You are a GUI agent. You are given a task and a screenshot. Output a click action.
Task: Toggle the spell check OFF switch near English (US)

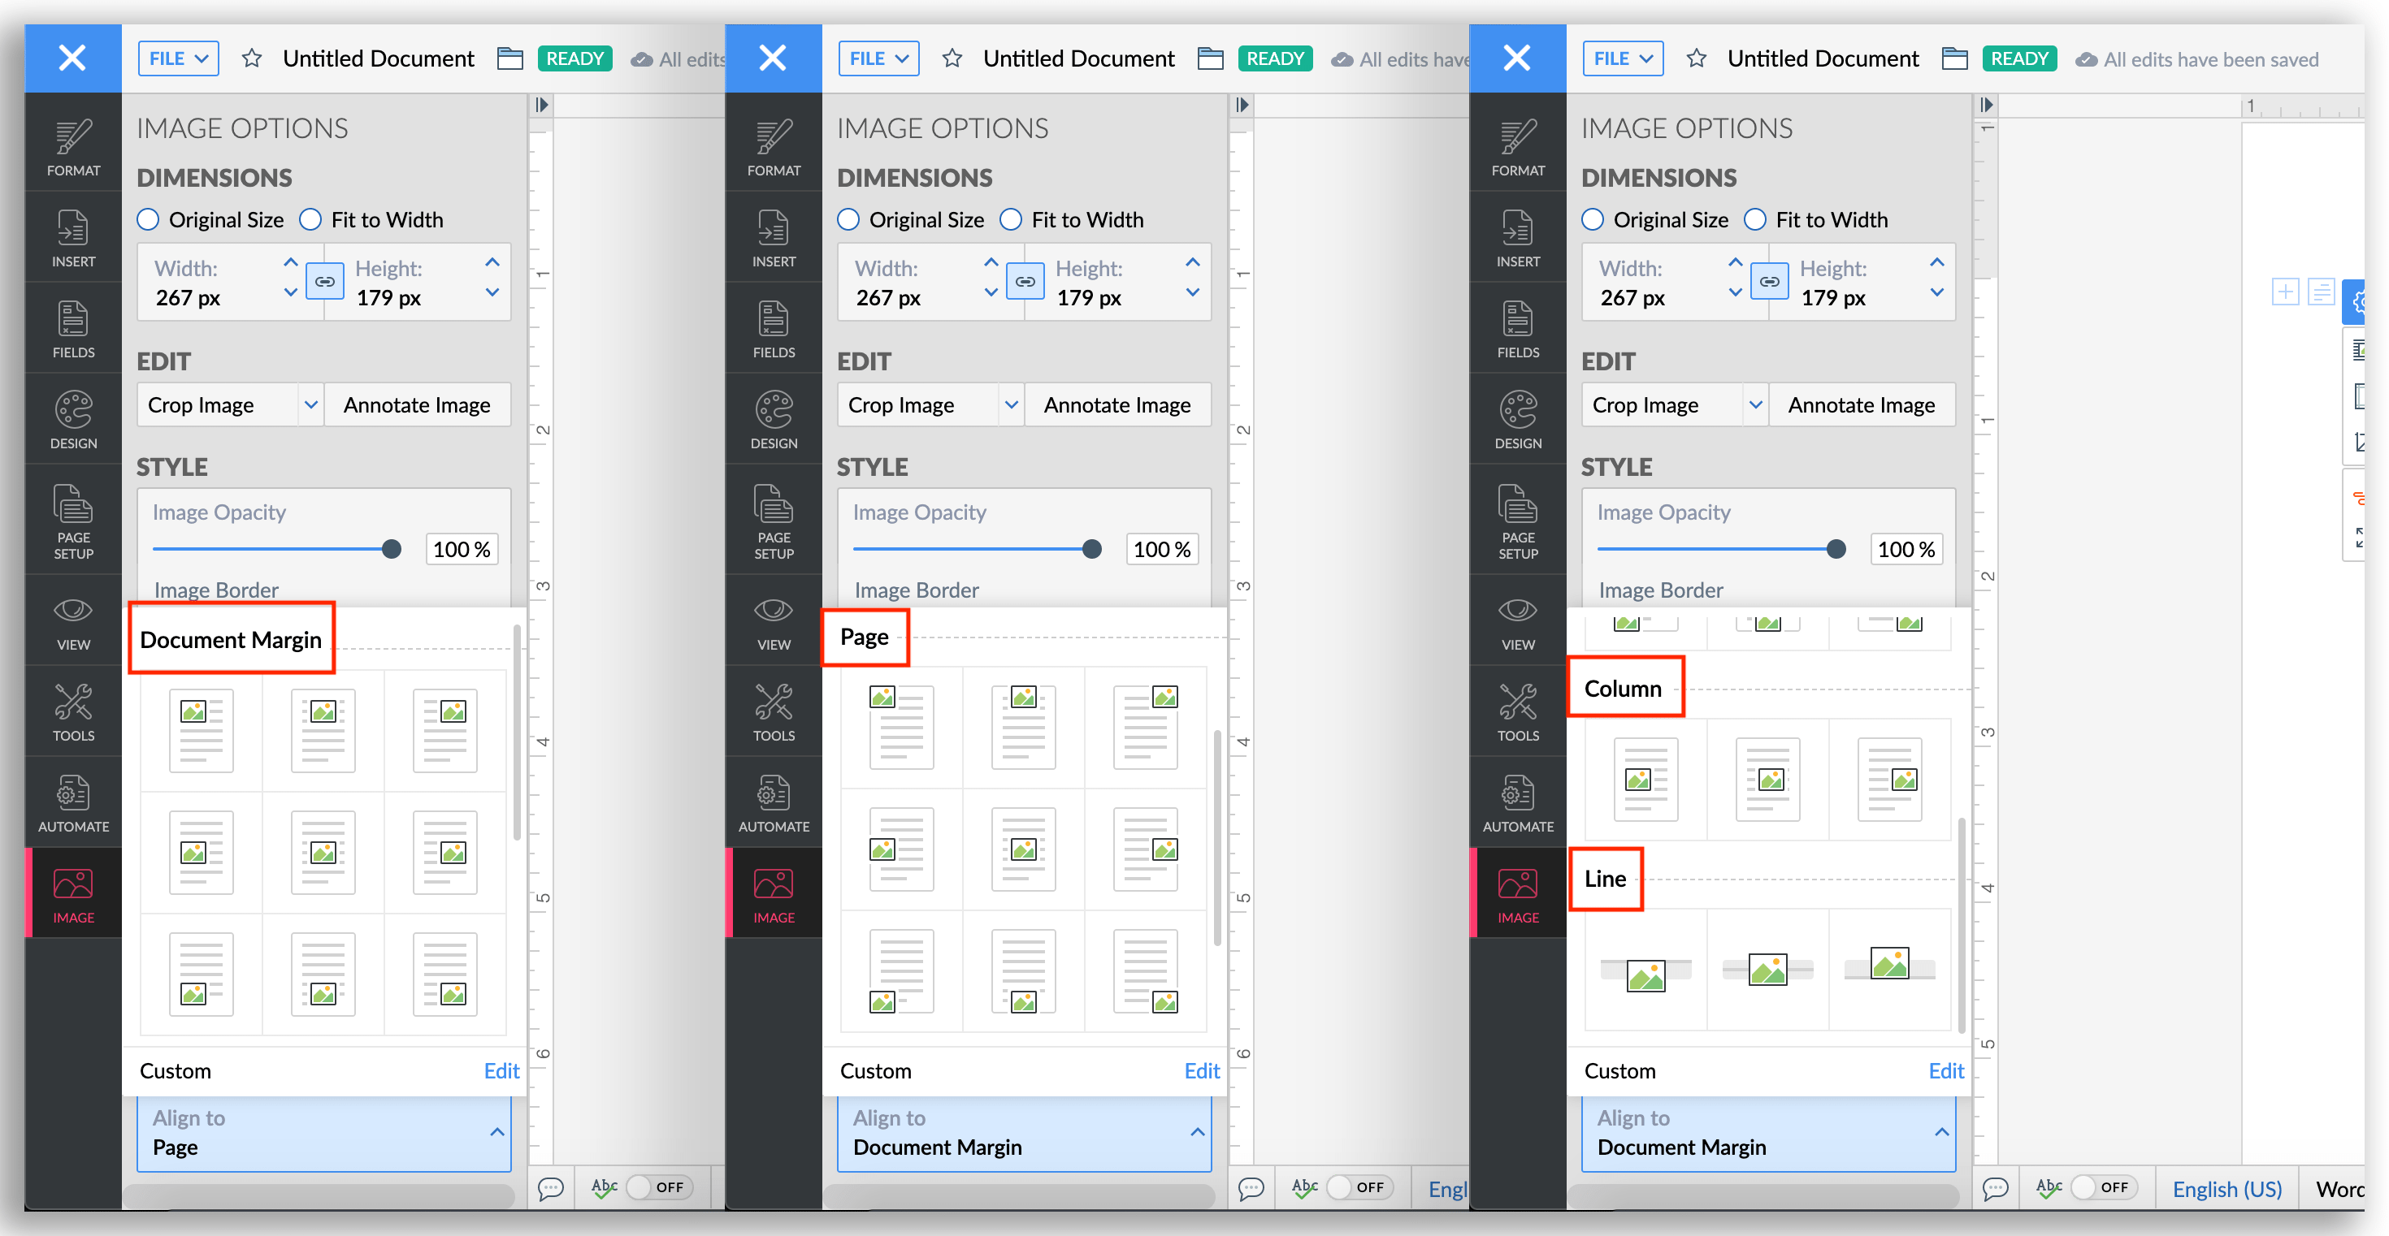pyautogui.click(x=2105, y=1187)
